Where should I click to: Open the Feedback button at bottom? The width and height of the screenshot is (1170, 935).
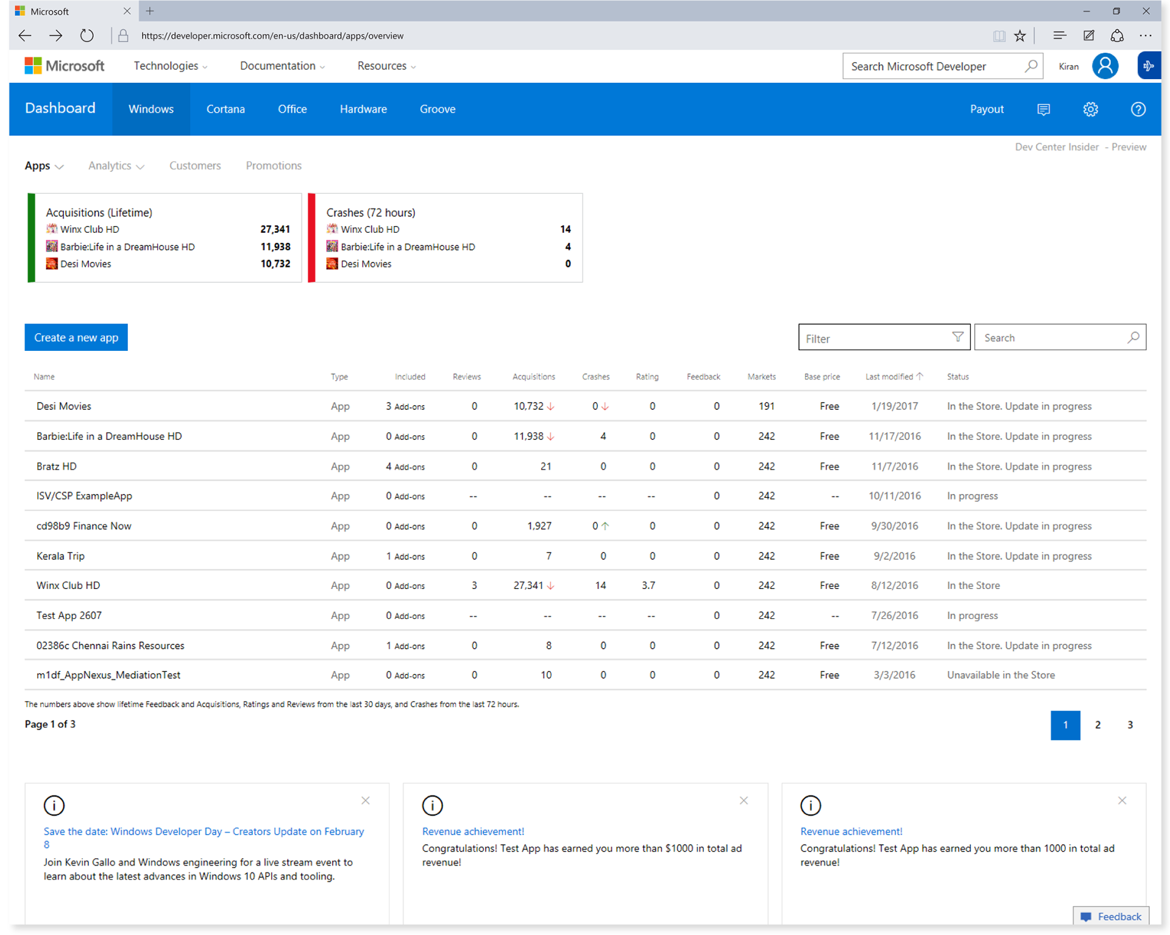(1111, 916)
